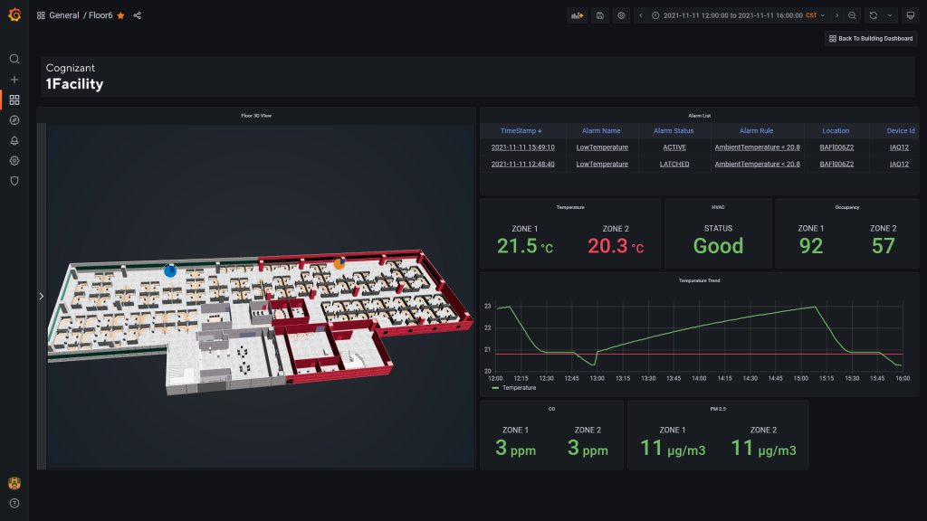Open the Alerting bell icon

pos(14,139)
